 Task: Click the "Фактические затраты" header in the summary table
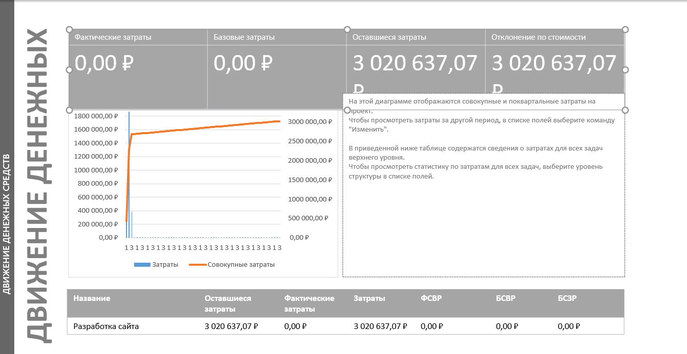(x=113, y=37)
